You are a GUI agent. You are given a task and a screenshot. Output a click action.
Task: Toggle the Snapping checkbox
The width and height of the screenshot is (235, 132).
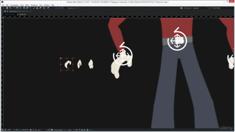(66, 8)
